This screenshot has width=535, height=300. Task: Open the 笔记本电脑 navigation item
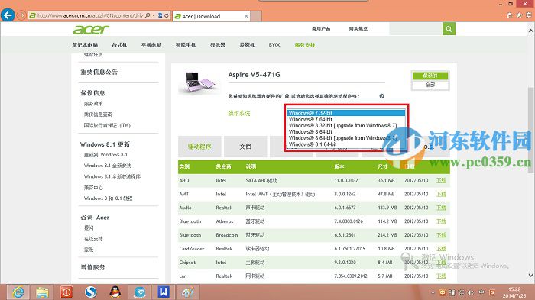pos(85,45)
